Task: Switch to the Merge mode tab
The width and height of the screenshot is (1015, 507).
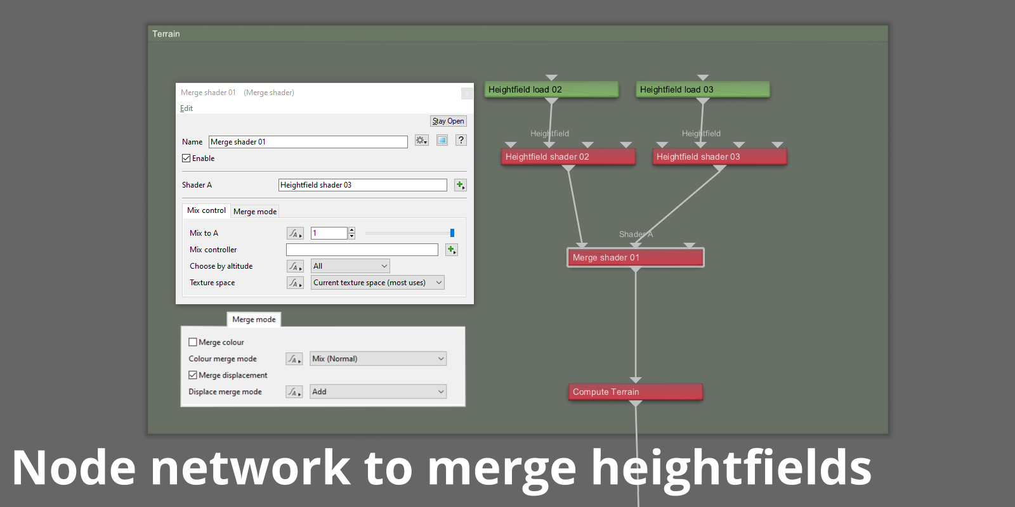Action: click(255, 211)
